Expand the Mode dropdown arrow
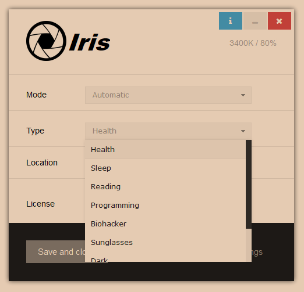 (x=243, y=95)
